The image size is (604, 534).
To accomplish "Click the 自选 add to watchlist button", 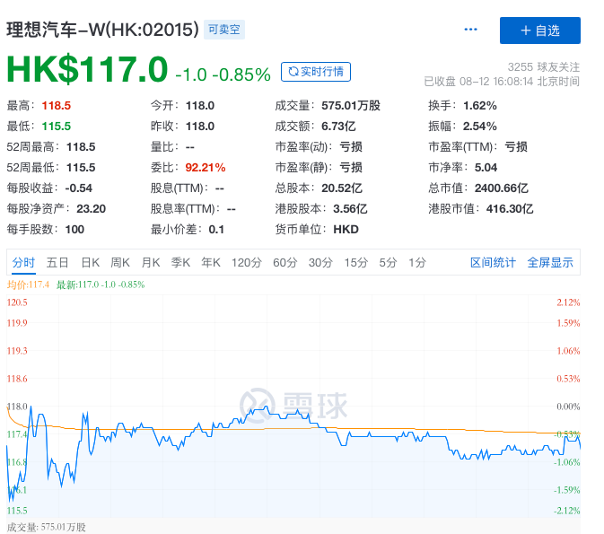I will pos(540,31).
